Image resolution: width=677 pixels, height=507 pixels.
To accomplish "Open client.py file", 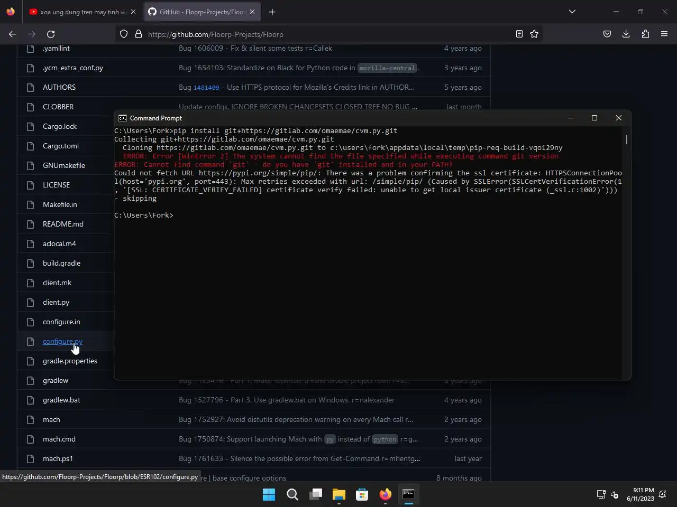I will [56, 302].
